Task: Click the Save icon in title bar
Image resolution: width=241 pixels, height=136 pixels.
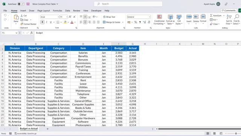Action: coord(28,4)
